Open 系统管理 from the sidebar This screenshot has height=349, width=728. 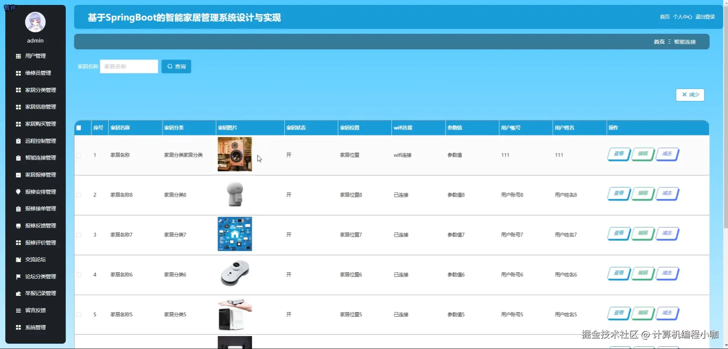35,327
